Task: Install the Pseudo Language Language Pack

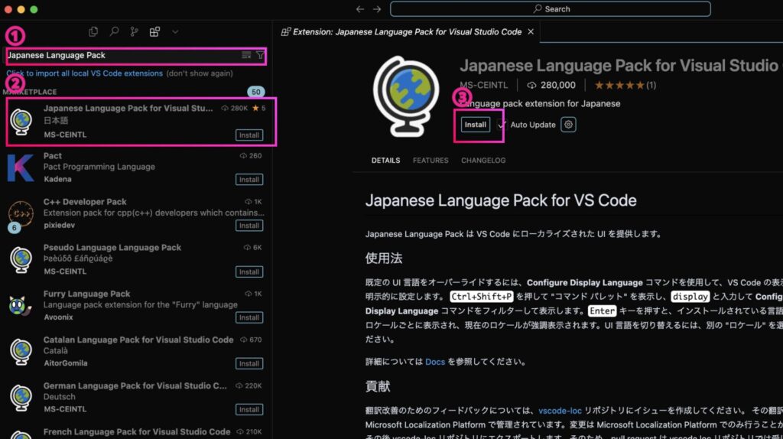Action: tap(249, 272)
